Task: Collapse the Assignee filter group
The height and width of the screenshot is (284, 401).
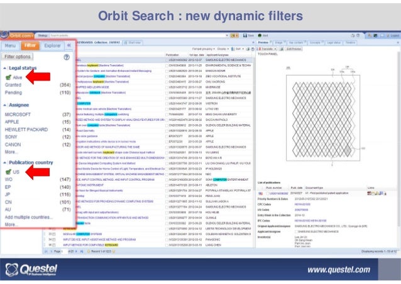Action: 4,105
